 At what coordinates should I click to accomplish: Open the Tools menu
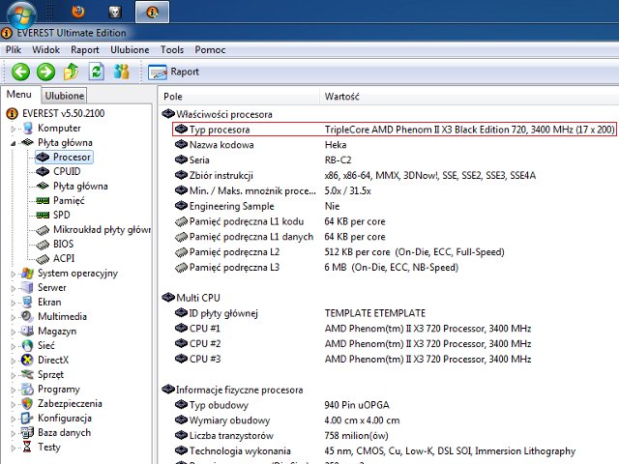172,49
